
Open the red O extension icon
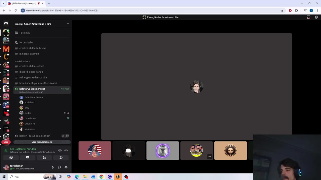(x=290, y=10)
